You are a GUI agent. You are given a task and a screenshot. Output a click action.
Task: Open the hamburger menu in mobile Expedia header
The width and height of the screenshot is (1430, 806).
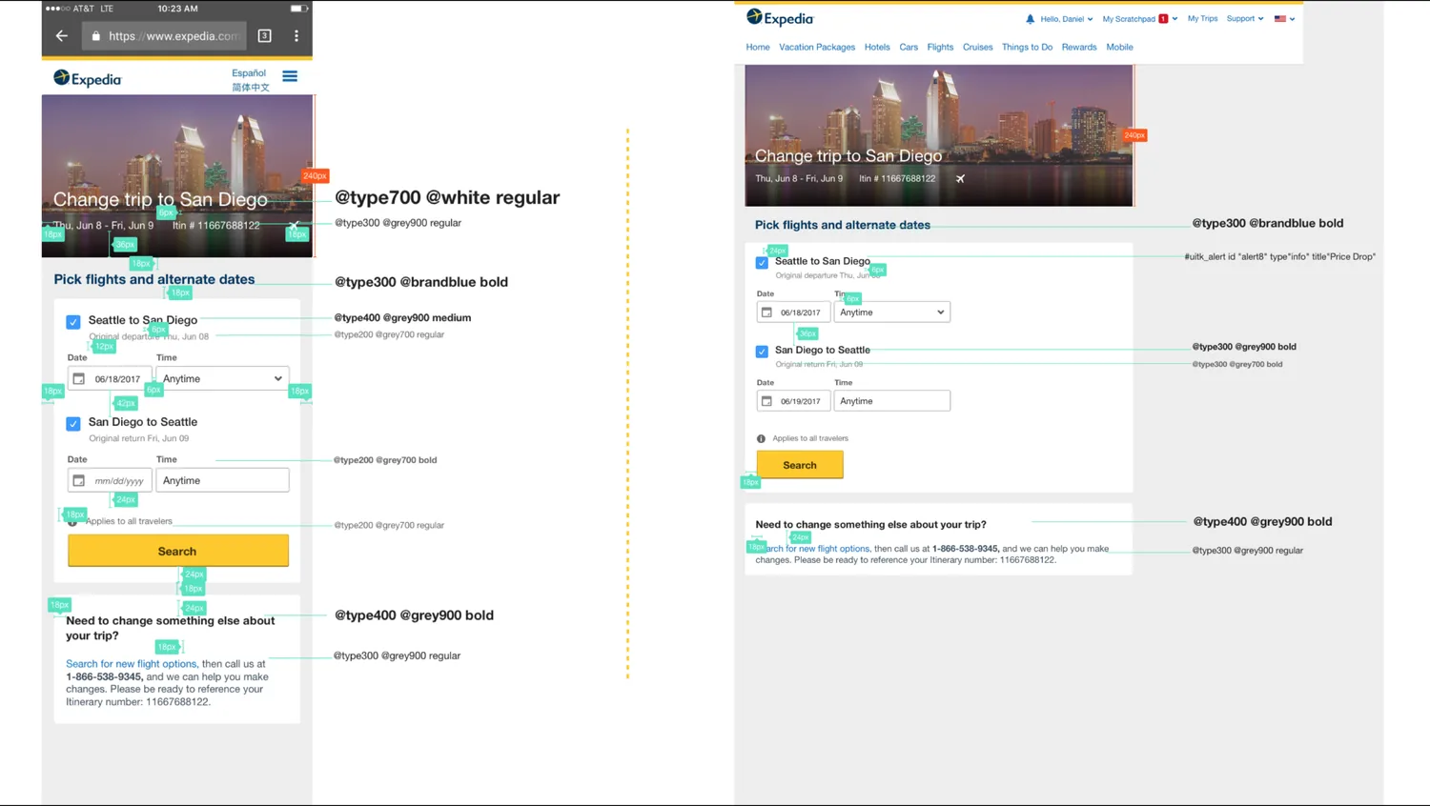click(x=290, y=76)
